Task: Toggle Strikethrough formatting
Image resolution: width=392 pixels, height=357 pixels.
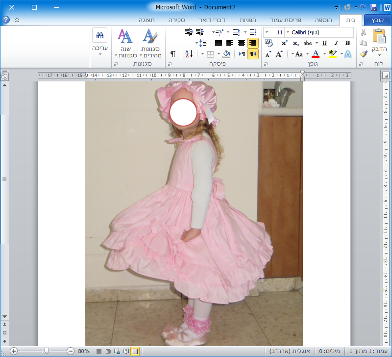Action: tap(308, 43)
